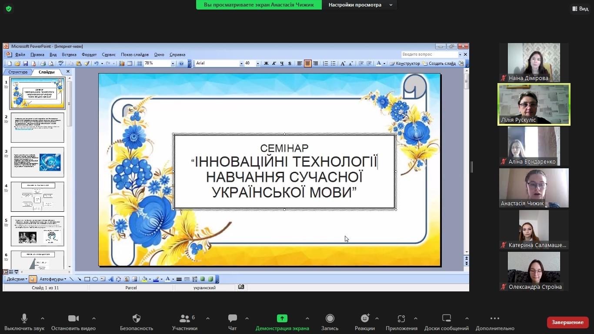Expand the zoom percentage 78% dropdown
The height and width of the screenshot is (334, 594).
coord(173,63)
